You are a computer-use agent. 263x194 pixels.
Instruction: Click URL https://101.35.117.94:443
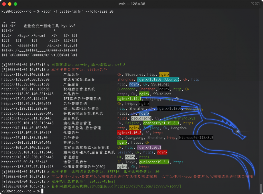26,143
